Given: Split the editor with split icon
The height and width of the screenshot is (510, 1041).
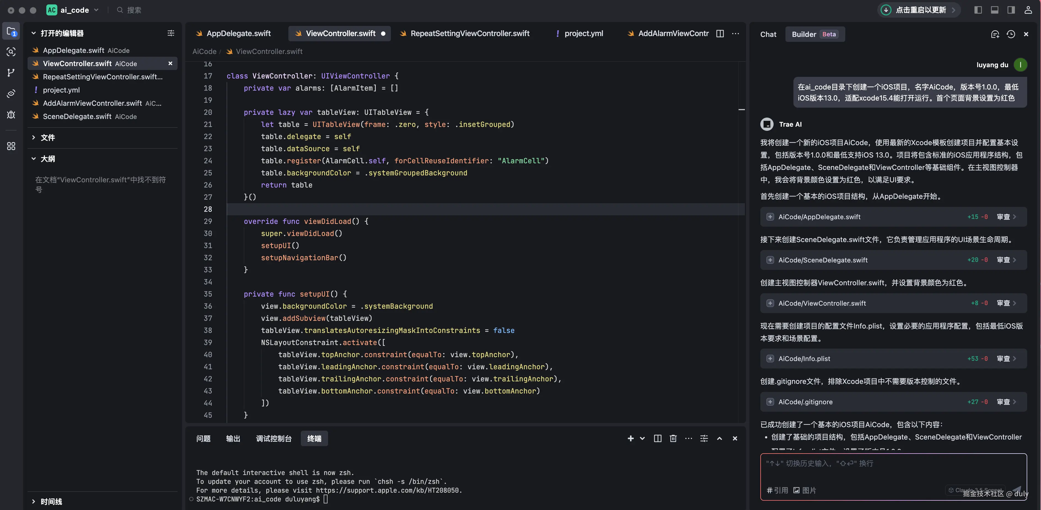Looking at the screenshot, I should [720, 34].
